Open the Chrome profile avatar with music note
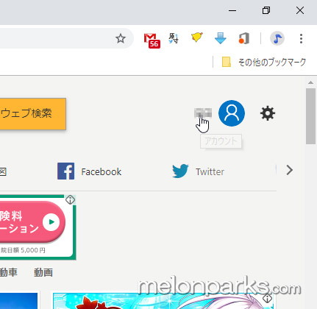Viewport: 317px width, 309px height. click(277, 38)
